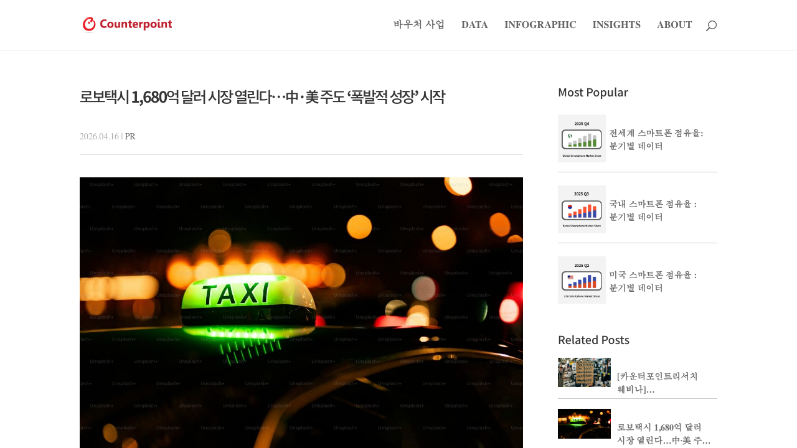Open 미국 스마트폰 점유율 분기별 데이터 link

(653, 281)
